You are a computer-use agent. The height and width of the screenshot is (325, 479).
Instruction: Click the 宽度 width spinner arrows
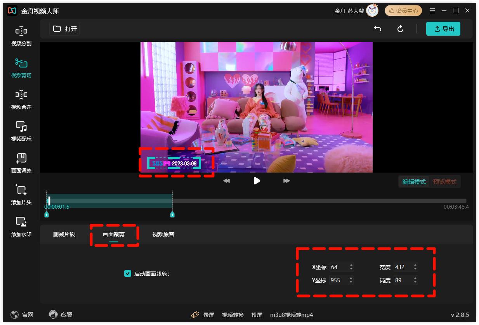pos(415,267)
